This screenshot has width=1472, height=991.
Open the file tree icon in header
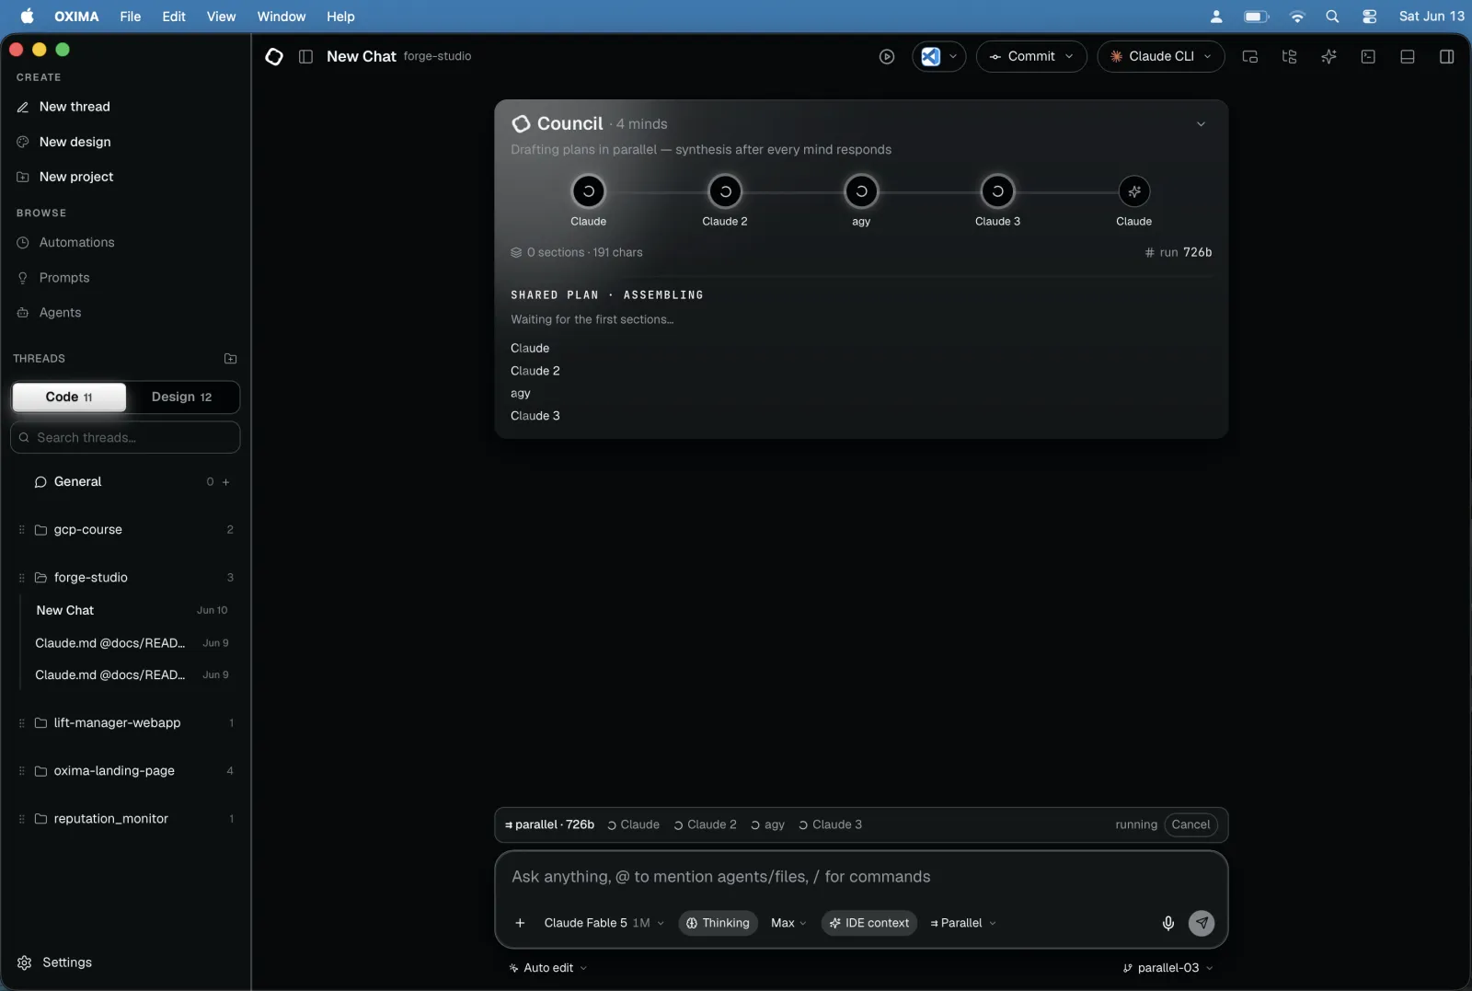click(x=1289, y=57)
